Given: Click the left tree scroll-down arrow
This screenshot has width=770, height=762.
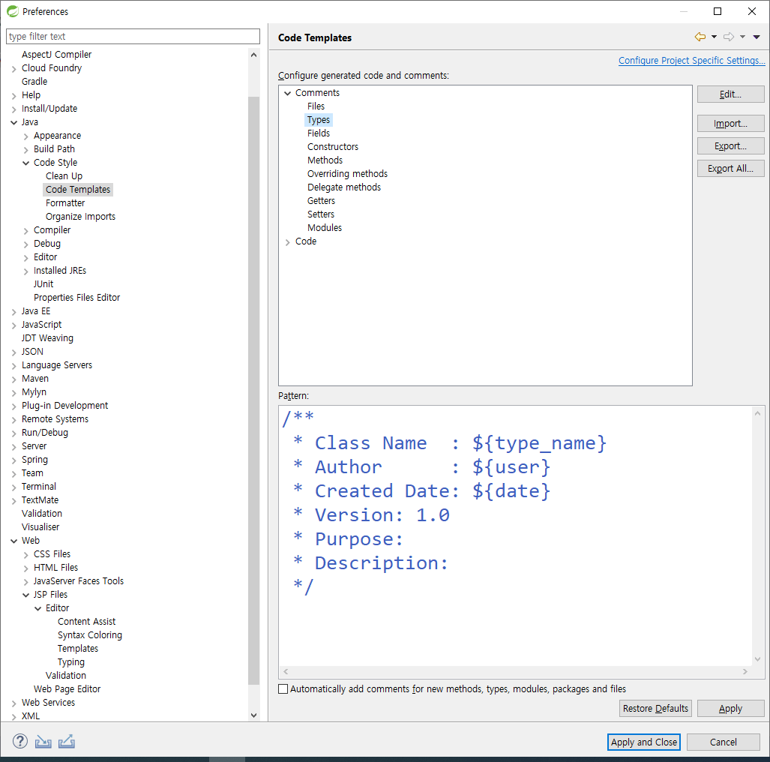Looking at the screenshot, I should [x=253, y=715].
